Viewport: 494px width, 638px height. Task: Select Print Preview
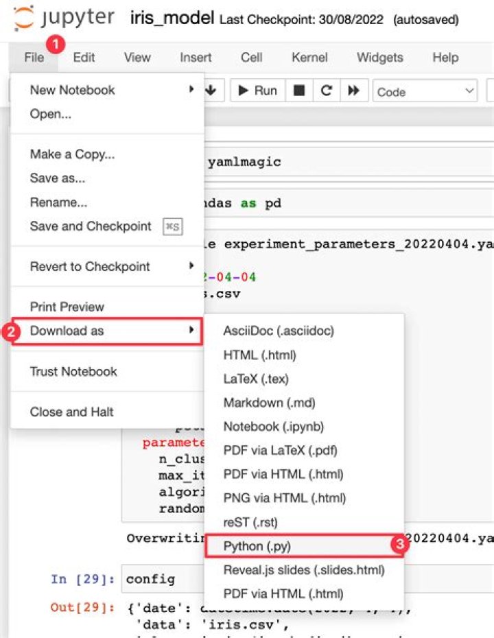click(108, 307)
